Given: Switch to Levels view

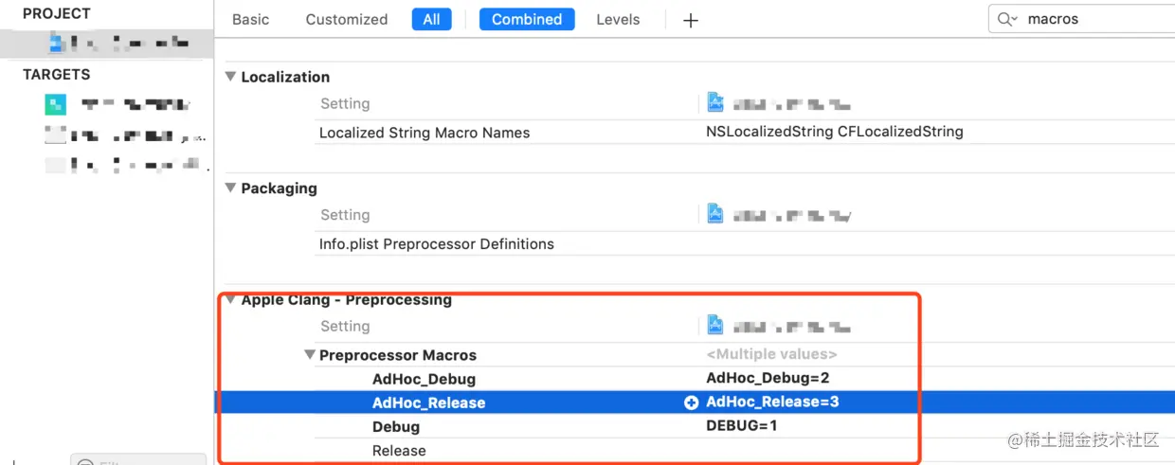Looking at the screenshot, I should [618, 19].
